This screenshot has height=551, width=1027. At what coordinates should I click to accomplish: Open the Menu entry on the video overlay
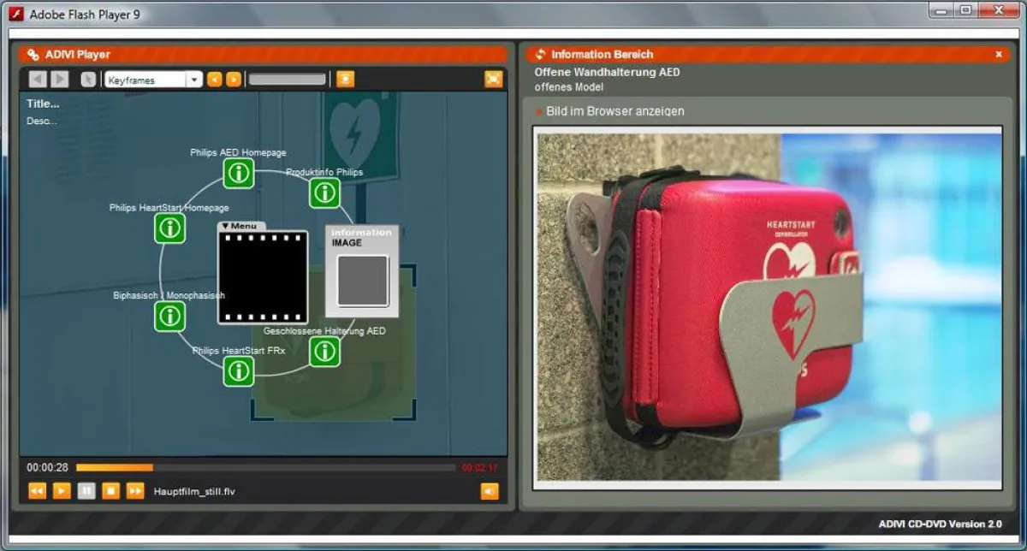241,224
